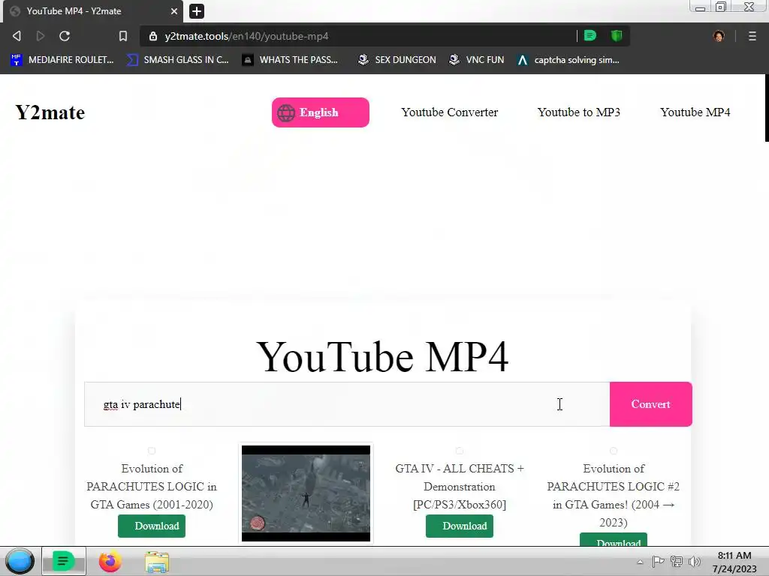769x576 pixels.
Task: Click the browser back arrow
Action: coord(17,36)
